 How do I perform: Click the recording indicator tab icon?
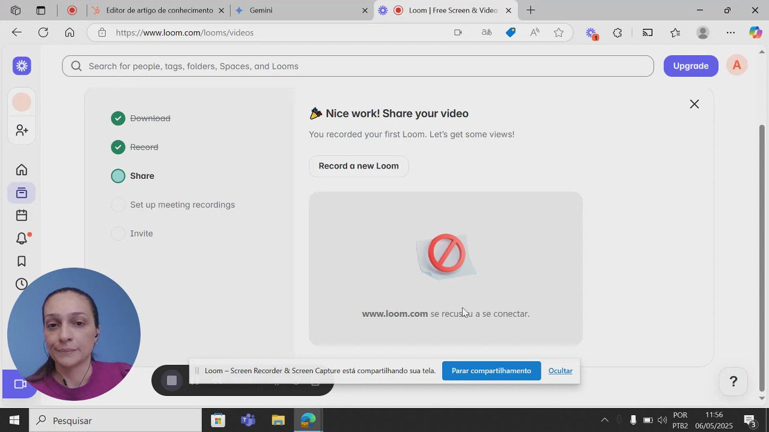[x=72, y=10]
